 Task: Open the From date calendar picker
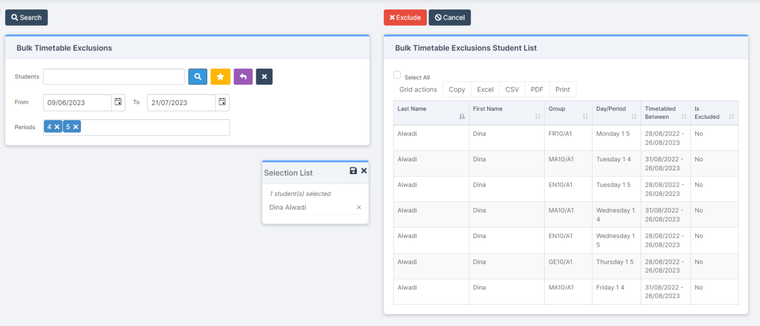click(x=118, y=102)
